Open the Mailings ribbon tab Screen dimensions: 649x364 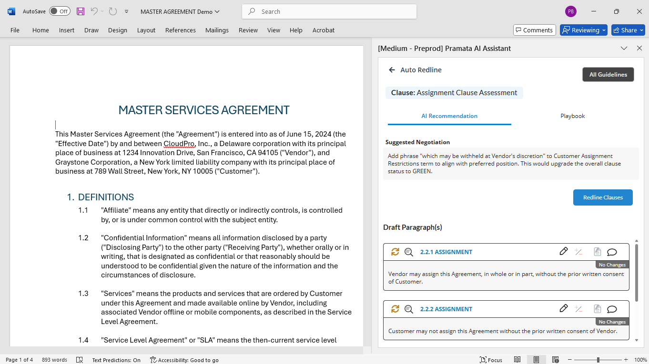[217, 30]
